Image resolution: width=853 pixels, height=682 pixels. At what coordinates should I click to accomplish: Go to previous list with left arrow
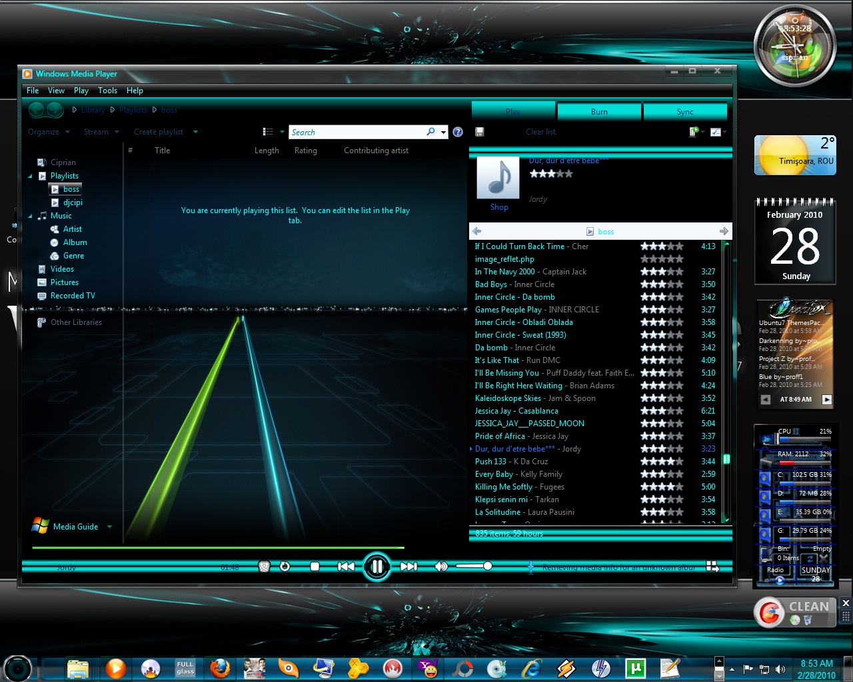pyautogui.click(x=477, y=231)
